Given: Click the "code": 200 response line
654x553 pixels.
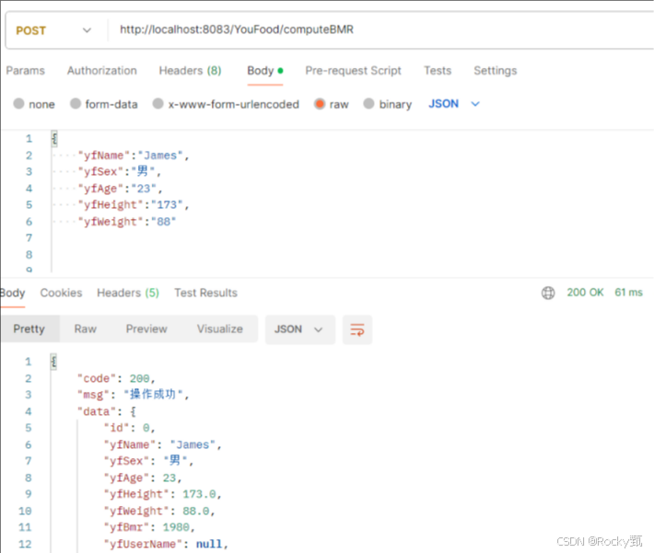Looking at the screenshot, I should click(116, 378).
